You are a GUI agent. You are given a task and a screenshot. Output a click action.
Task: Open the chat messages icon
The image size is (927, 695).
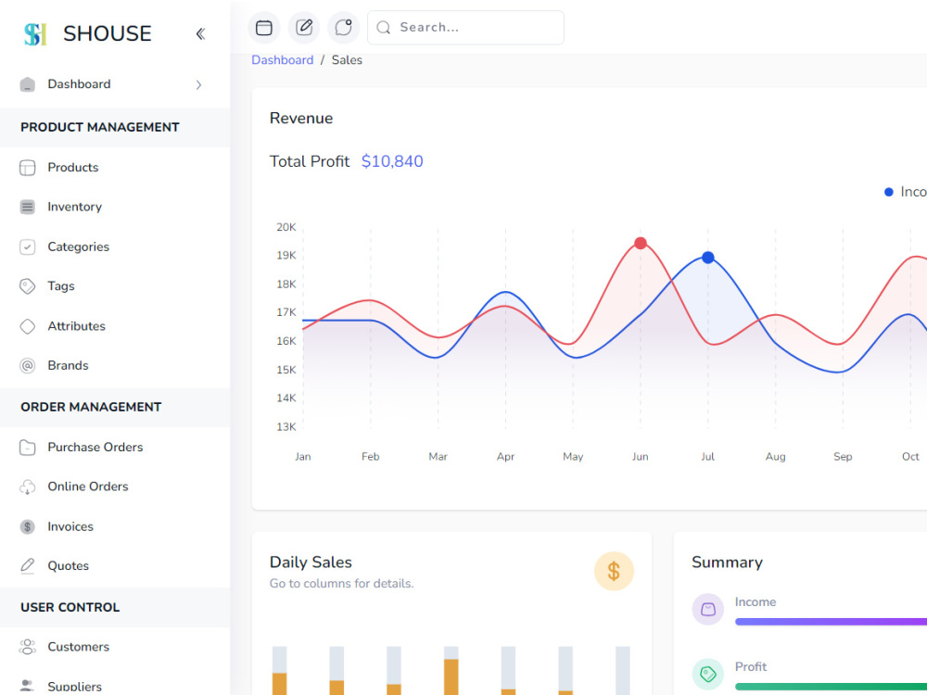pyautogui.click(x=344, y=27)
